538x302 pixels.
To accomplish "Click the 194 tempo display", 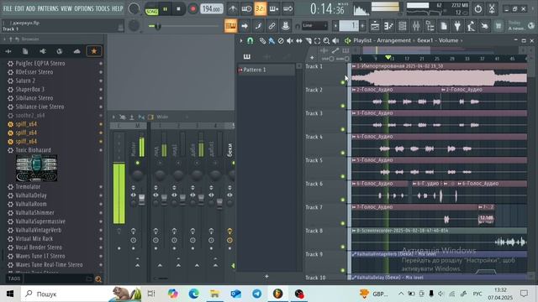I will (211, 9).
